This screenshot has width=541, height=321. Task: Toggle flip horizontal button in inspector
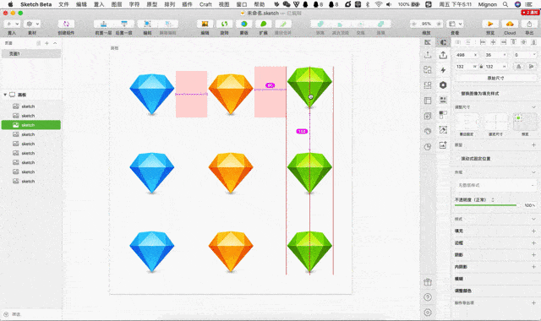pyautogui.click(x=518, y=67)
